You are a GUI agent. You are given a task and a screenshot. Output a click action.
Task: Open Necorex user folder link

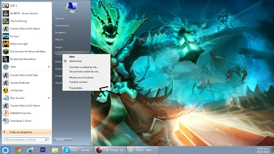(60, 19)
